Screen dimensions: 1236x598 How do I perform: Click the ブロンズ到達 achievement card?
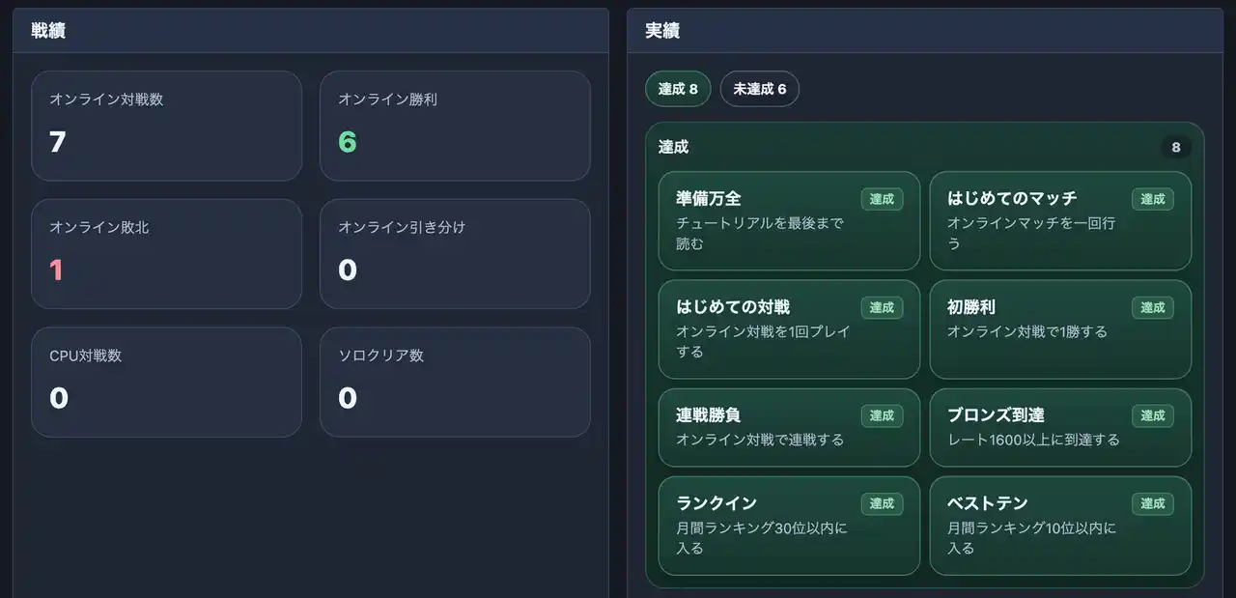point(1060,428)
